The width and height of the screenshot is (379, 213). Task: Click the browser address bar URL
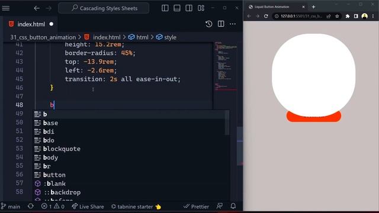click(301, 16)
